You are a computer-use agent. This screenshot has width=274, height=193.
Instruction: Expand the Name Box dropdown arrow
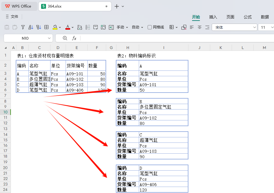tap(49, 38)
